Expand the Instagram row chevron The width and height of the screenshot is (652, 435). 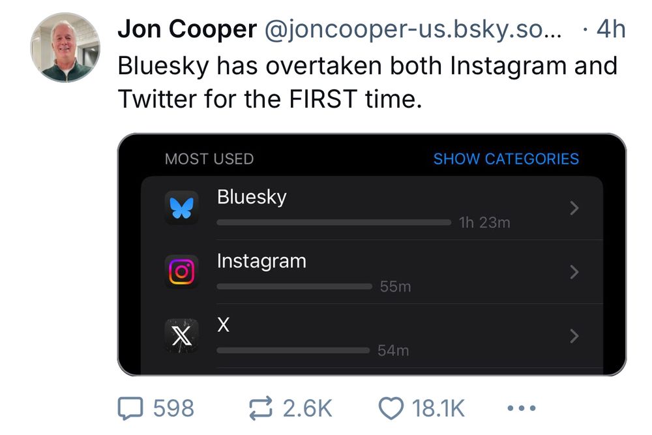(574, 272)
